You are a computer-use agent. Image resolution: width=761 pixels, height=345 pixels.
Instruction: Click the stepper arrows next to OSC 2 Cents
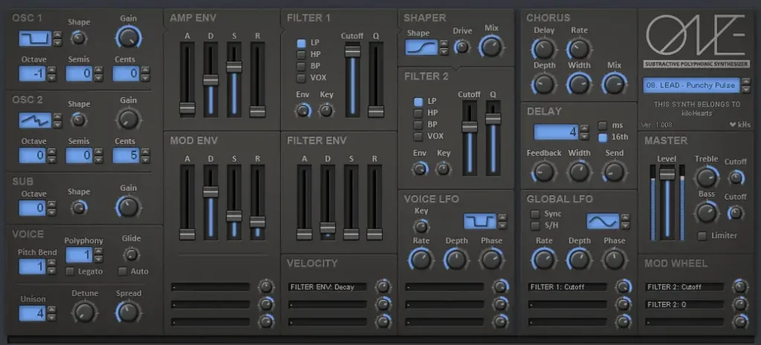[x=145, y=156]
